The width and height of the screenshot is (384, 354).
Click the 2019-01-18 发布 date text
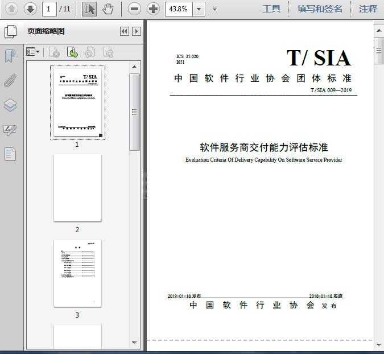coord(184,296)
